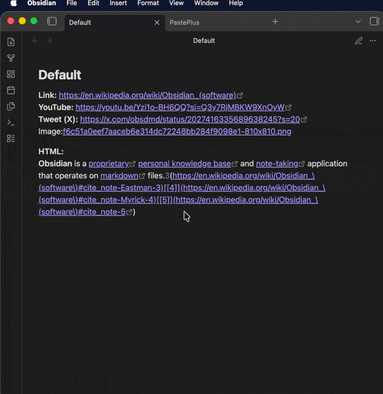Open the f6c51a0eef7 PNG image link
Viewport: 383px width, 394px height.
pyautogui.click(x=177, y=131)
